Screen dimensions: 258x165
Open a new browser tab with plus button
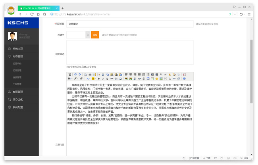[x=62, y=8]
